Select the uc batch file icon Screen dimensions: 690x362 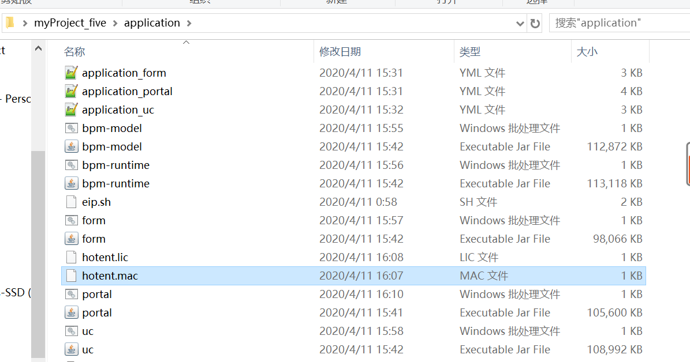[71, 331]
